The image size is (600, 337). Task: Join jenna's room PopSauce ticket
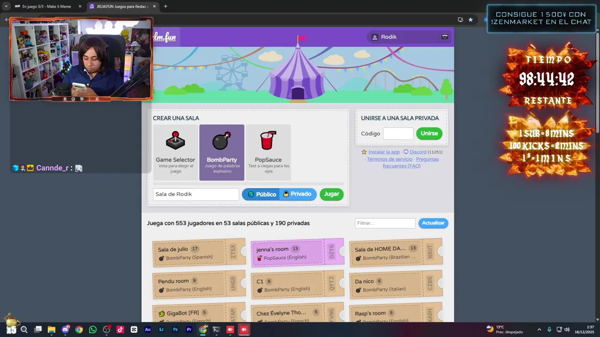tap(298, 253)
